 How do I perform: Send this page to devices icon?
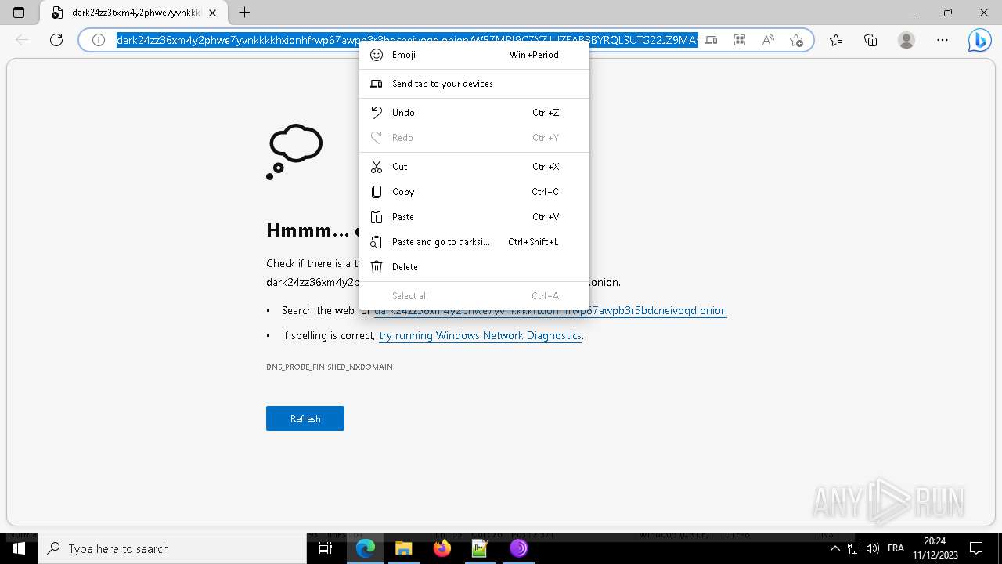(711, 40)
